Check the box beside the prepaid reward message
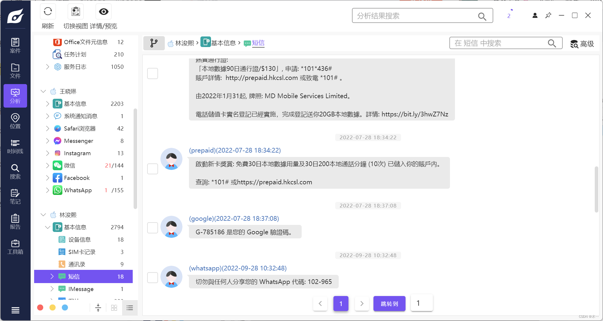603x321 pixels. tap(152, 169)
